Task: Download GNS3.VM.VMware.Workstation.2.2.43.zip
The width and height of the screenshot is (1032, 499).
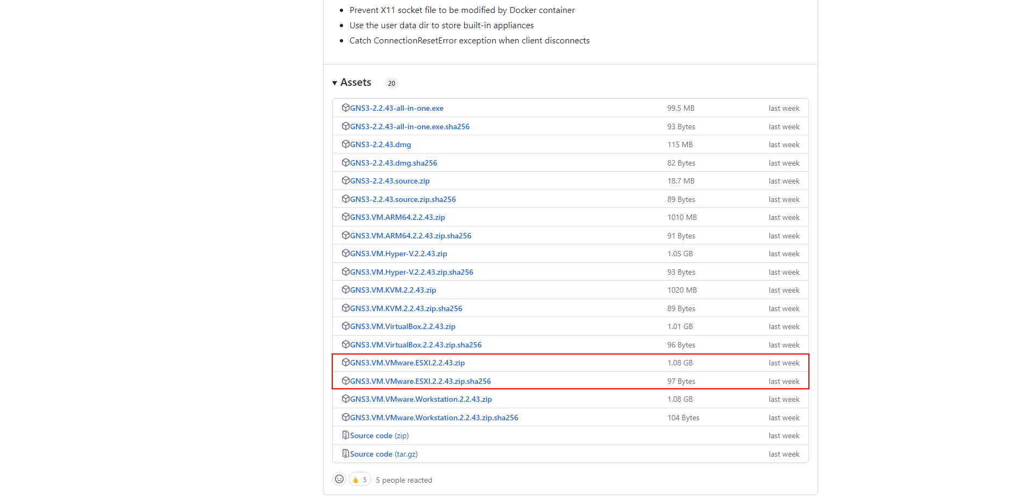Action: pos(421,399)
